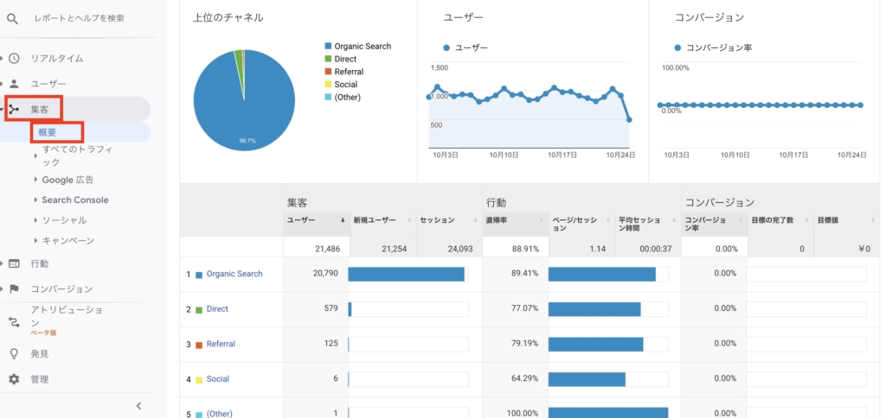
Task: Click the total users value 21,486
Action: (x=327, y=248)
